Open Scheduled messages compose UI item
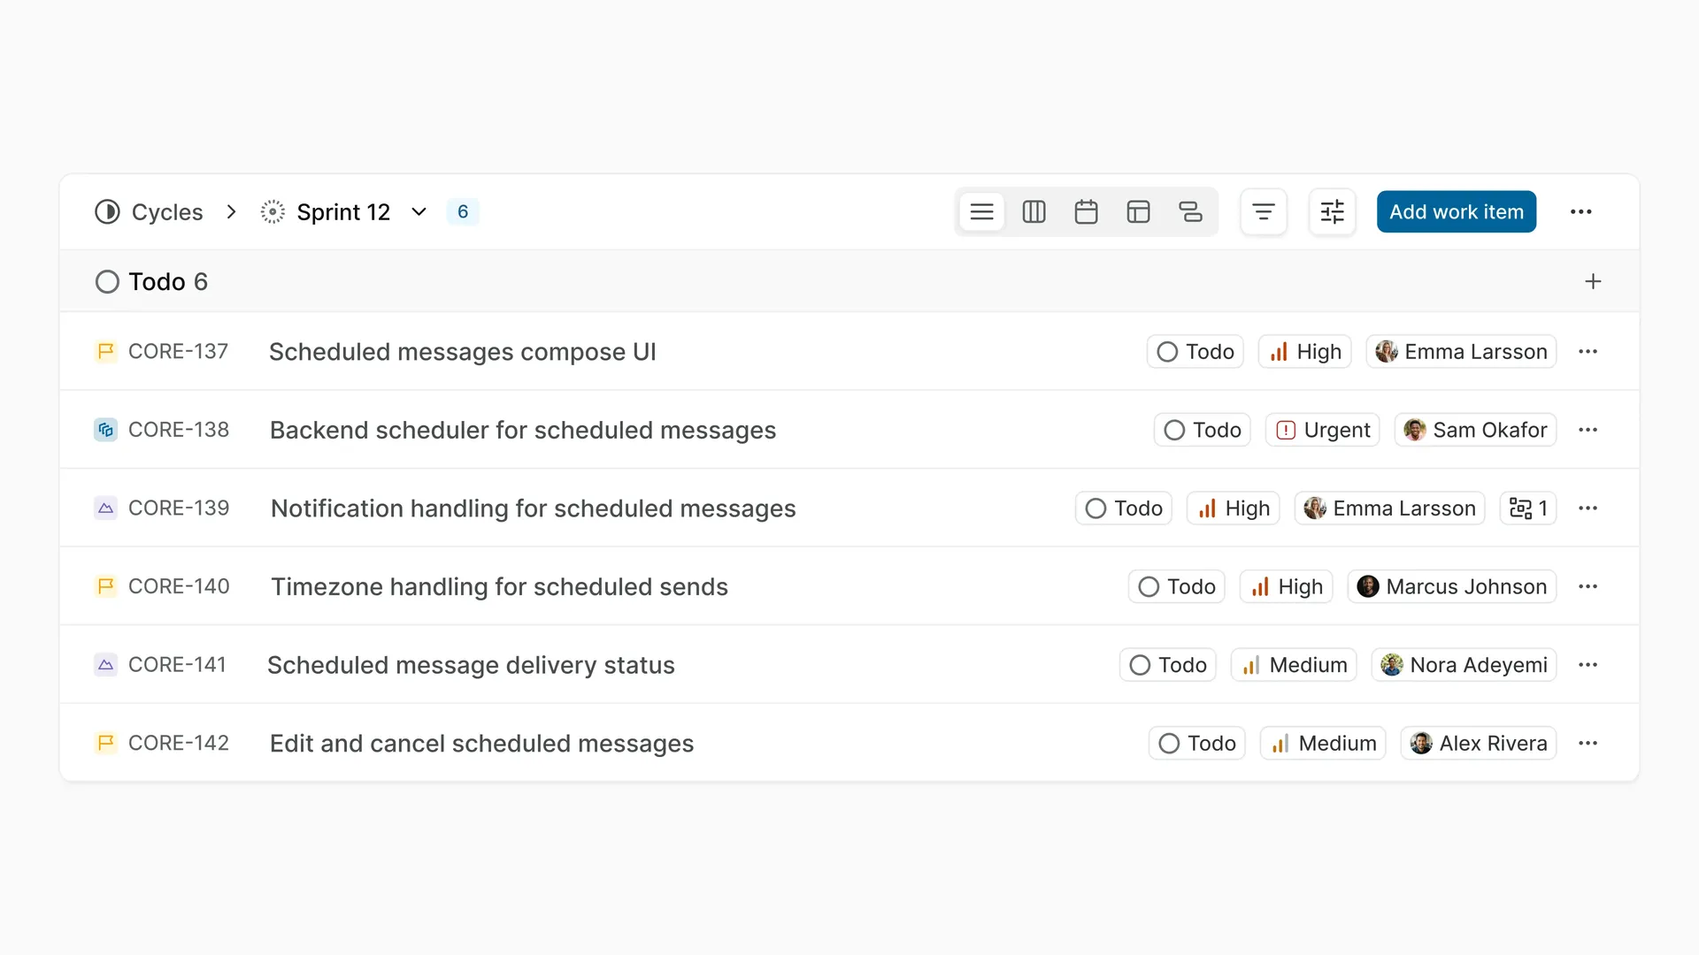Screen dimensions: 1699x955 pos(463,352)
